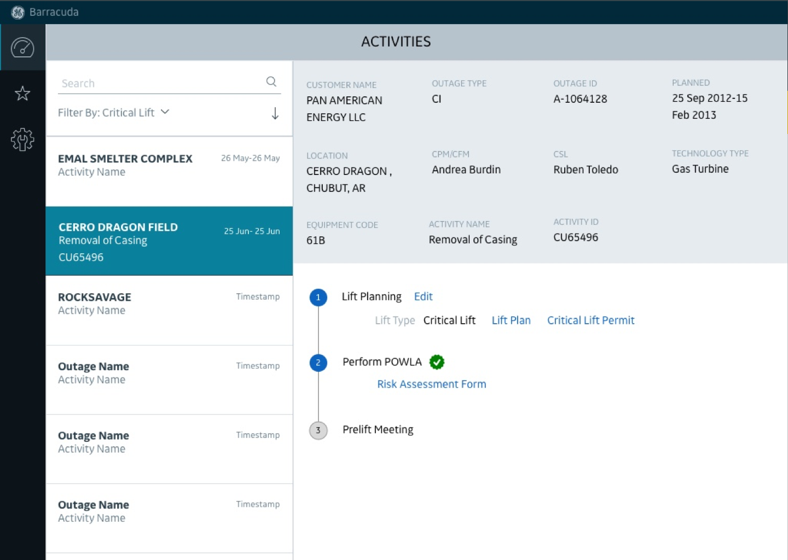Select step 2 Perform POWLA marker

[x=318, y=363]
